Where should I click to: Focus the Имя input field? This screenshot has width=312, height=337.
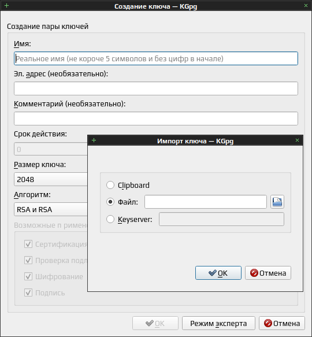click(x=156, y=58)
